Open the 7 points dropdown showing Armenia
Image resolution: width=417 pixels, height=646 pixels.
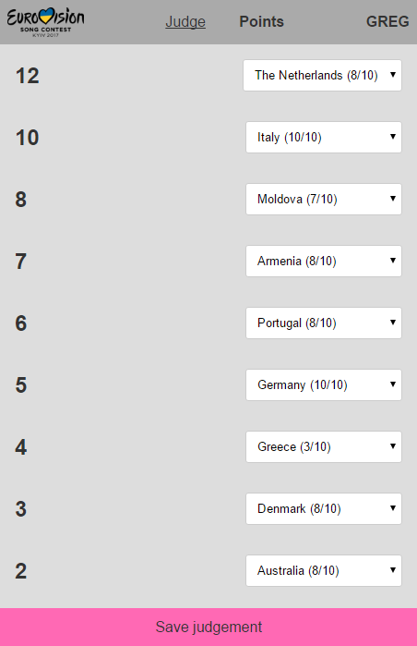tap(324, 262)
